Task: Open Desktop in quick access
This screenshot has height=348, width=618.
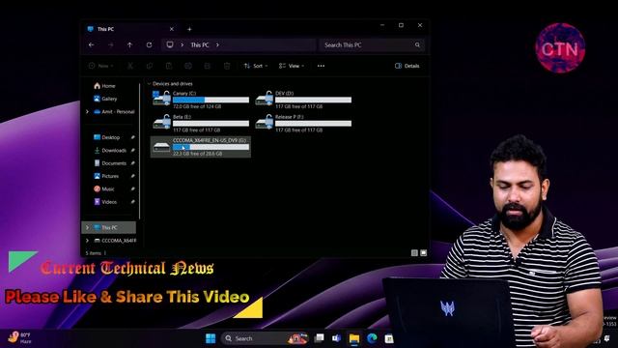Action: click(x=106, y=137)
